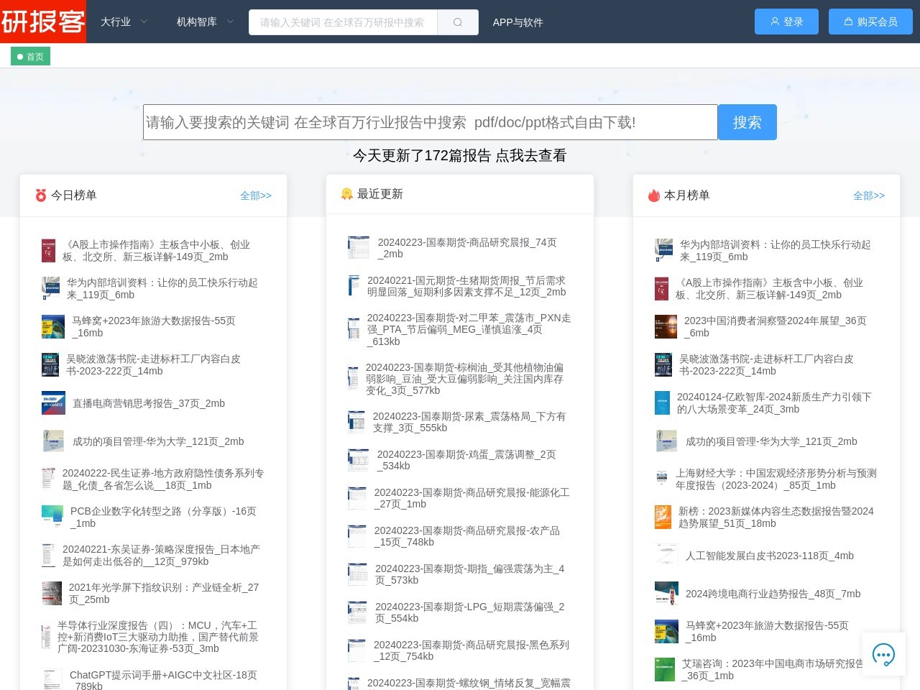920x690 pixels.
Task: Open thumbnail of 马蜂窝 2023年旅游大数据报告 in 今日榜单
Action: pyautogui.click(x=53, y=327)
